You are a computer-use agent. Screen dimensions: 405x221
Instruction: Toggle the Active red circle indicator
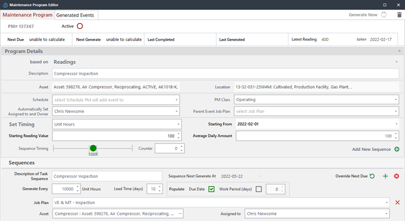80,26
